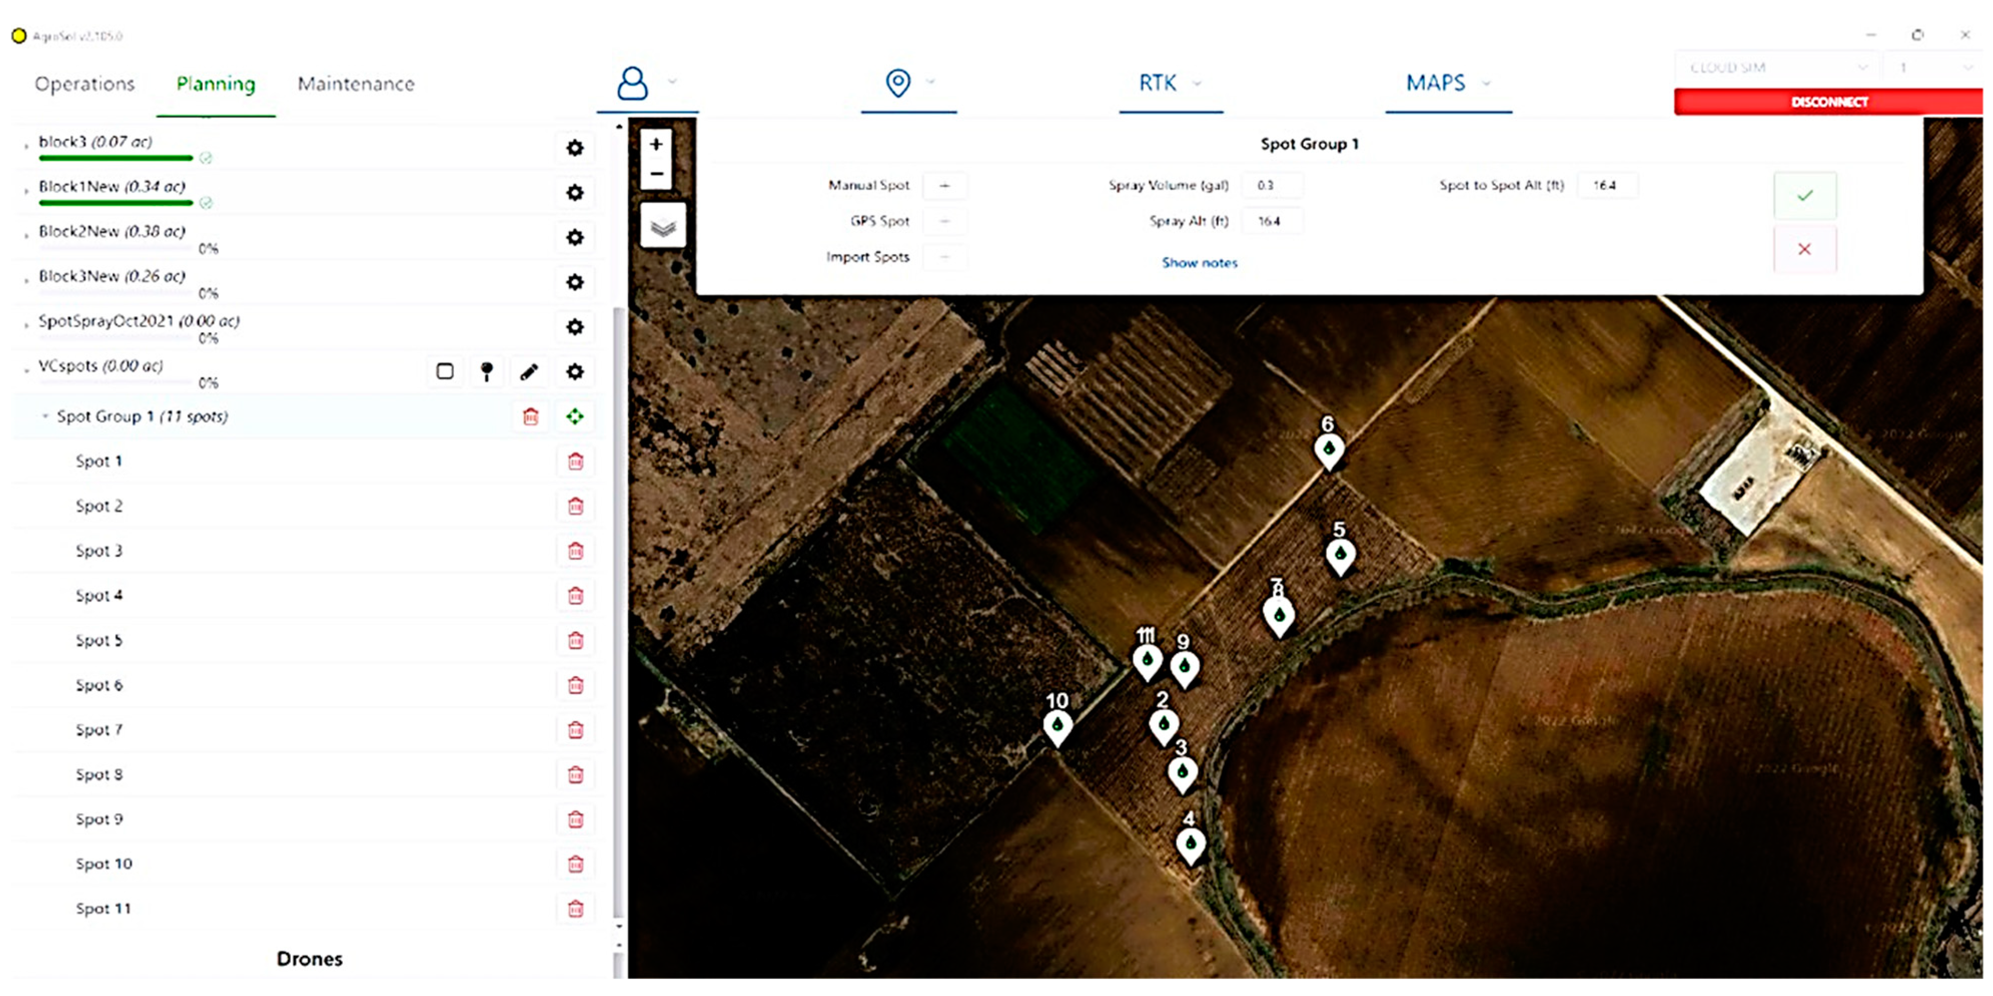The image size is (1993, 996).
Task: Open settings gear for Block3New
Action: [x=574, y=282]
